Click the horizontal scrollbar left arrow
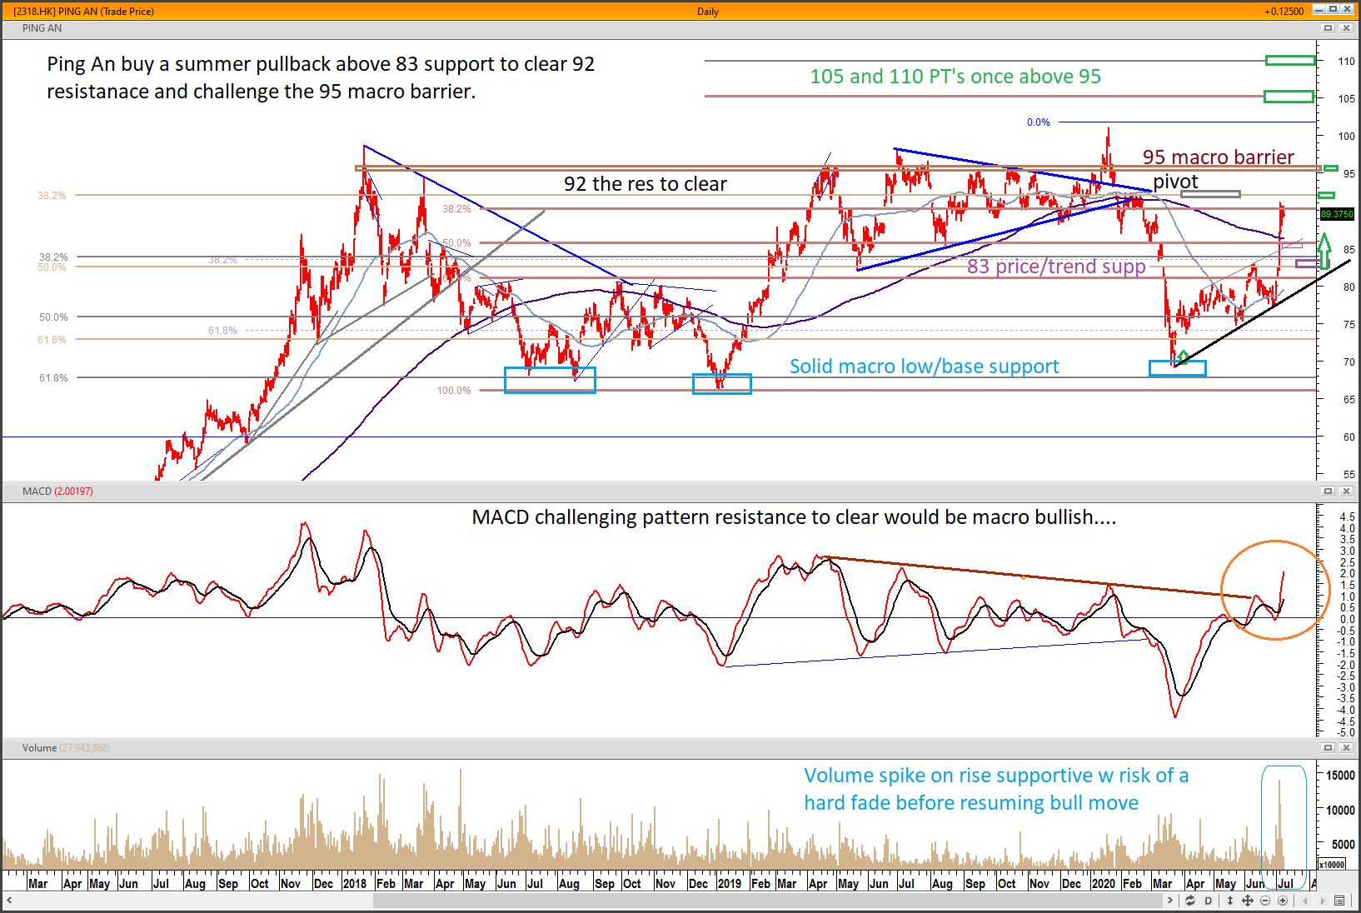Viewport: 1361px width, 913px height. [9, 901]
